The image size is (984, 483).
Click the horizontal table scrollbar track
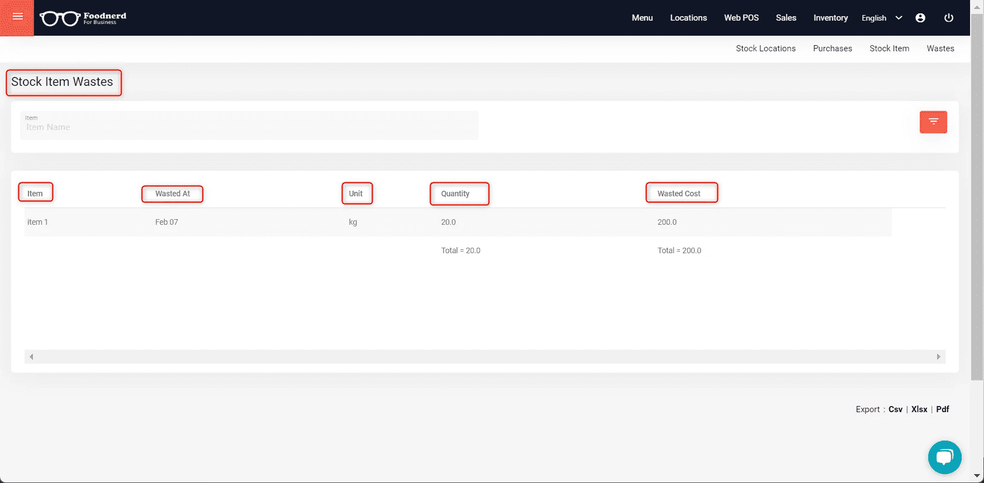click(x=485, y=357)
